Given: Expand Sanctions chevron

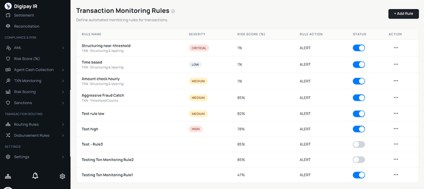Looking at the screenshot, I should (62, 103).
